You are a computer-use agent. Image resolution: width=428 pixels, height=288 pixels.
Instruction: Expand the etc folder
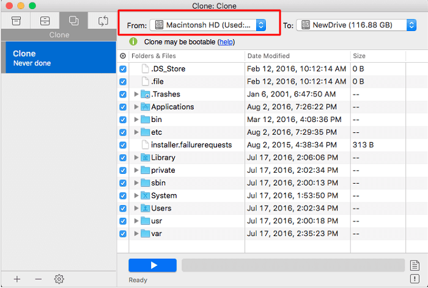(x=136, y=132)
